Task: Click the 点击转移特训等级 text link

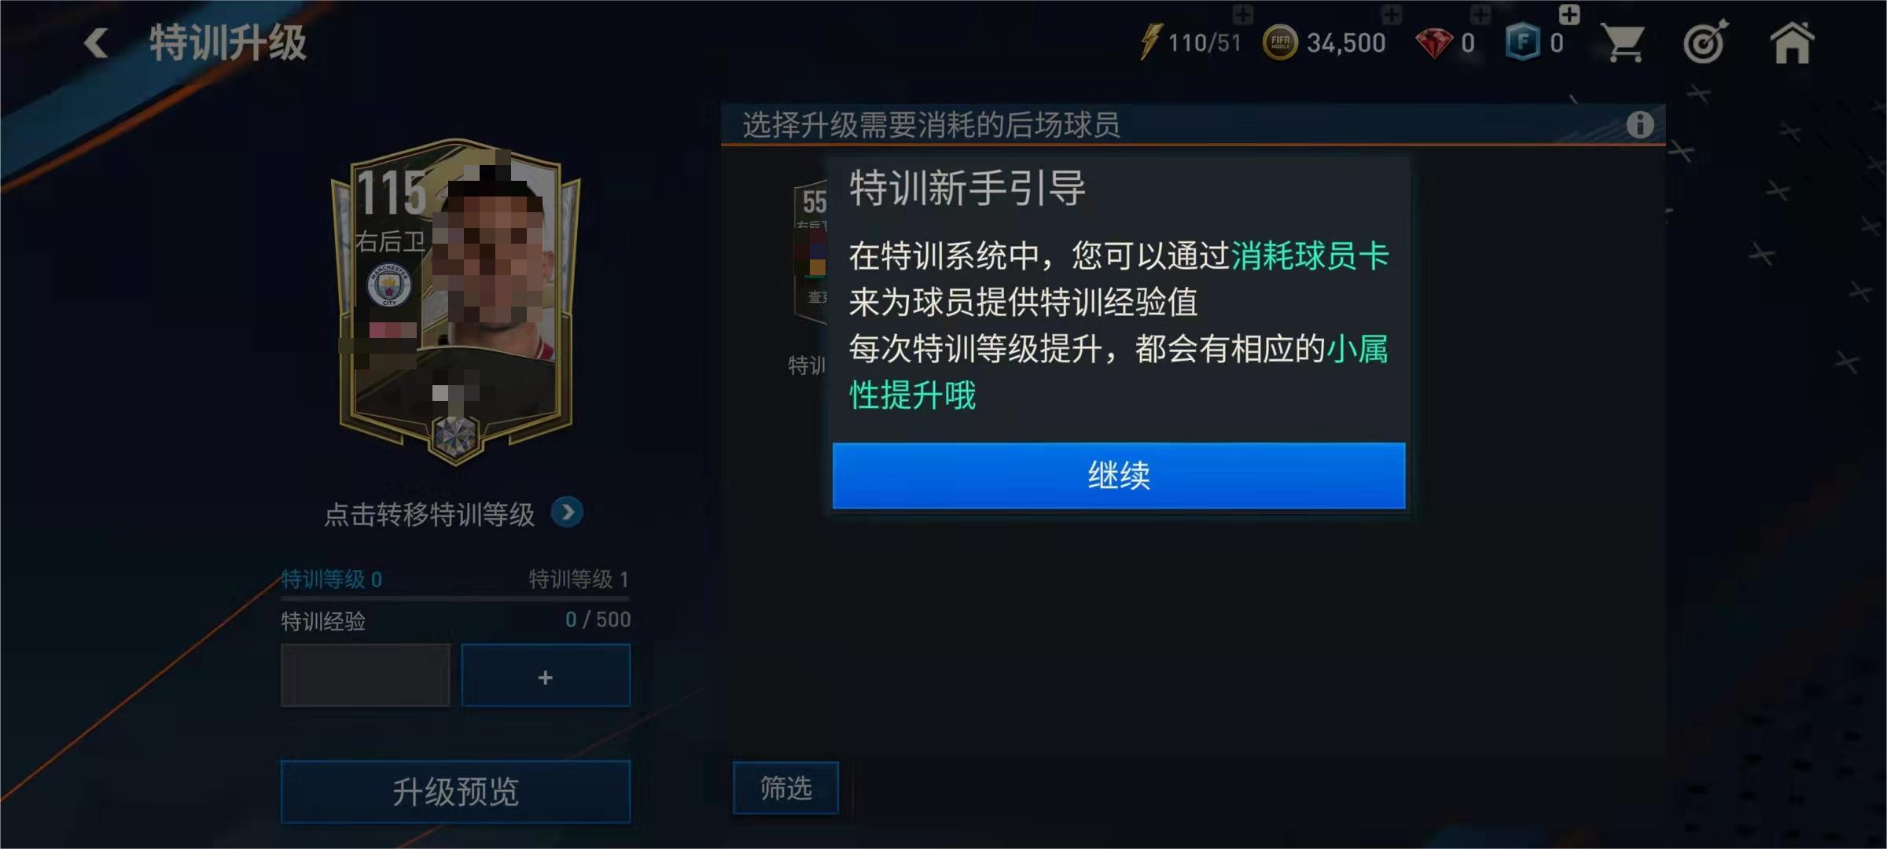Action: (x=429, y=514)
